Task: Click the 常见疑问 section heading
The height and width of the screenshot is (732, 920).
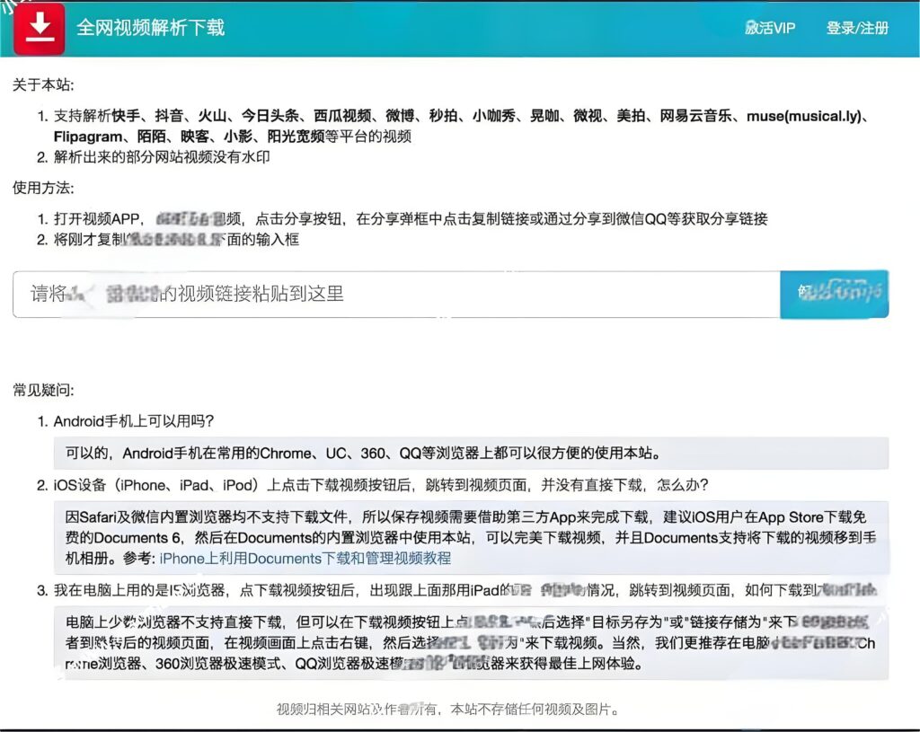Action: pos(41,390)
